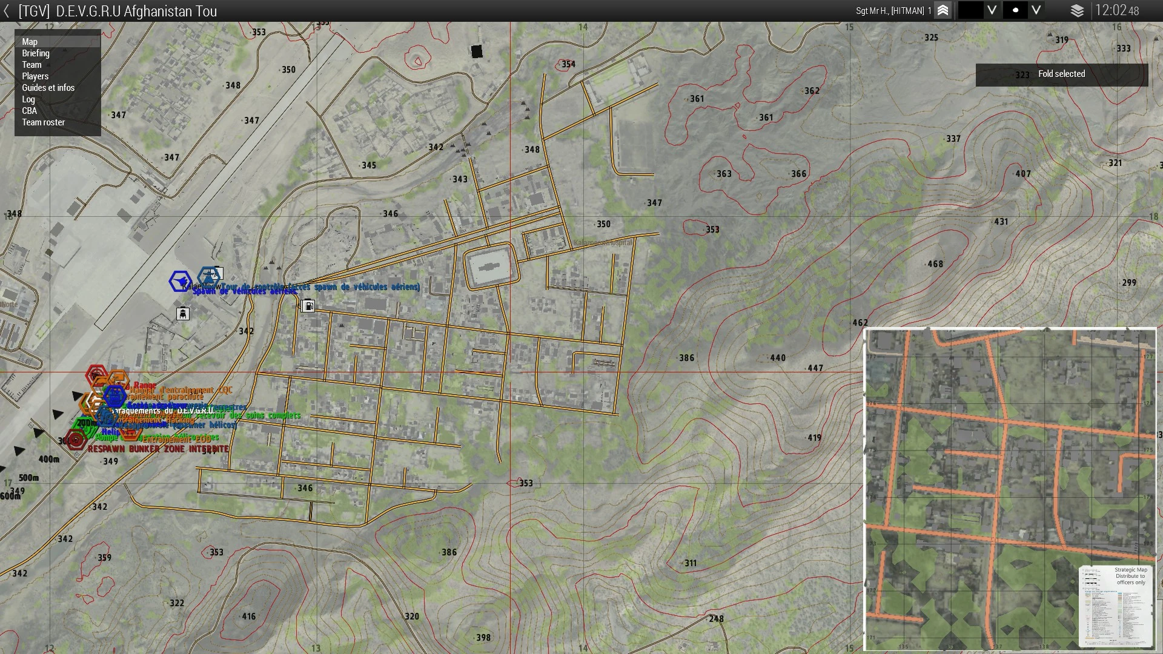Image resolution: width=1163 pixels, height=654 pixels.
Task: Click the black square map marker
Action: [x=477, y=52]
